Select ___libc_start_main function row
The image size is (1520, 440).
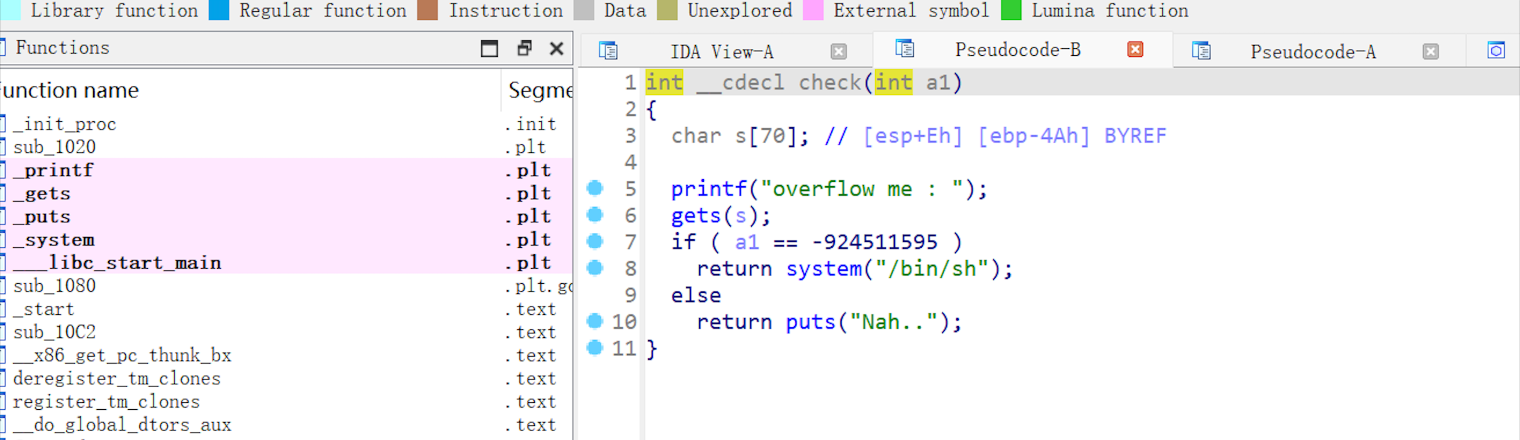286,263
